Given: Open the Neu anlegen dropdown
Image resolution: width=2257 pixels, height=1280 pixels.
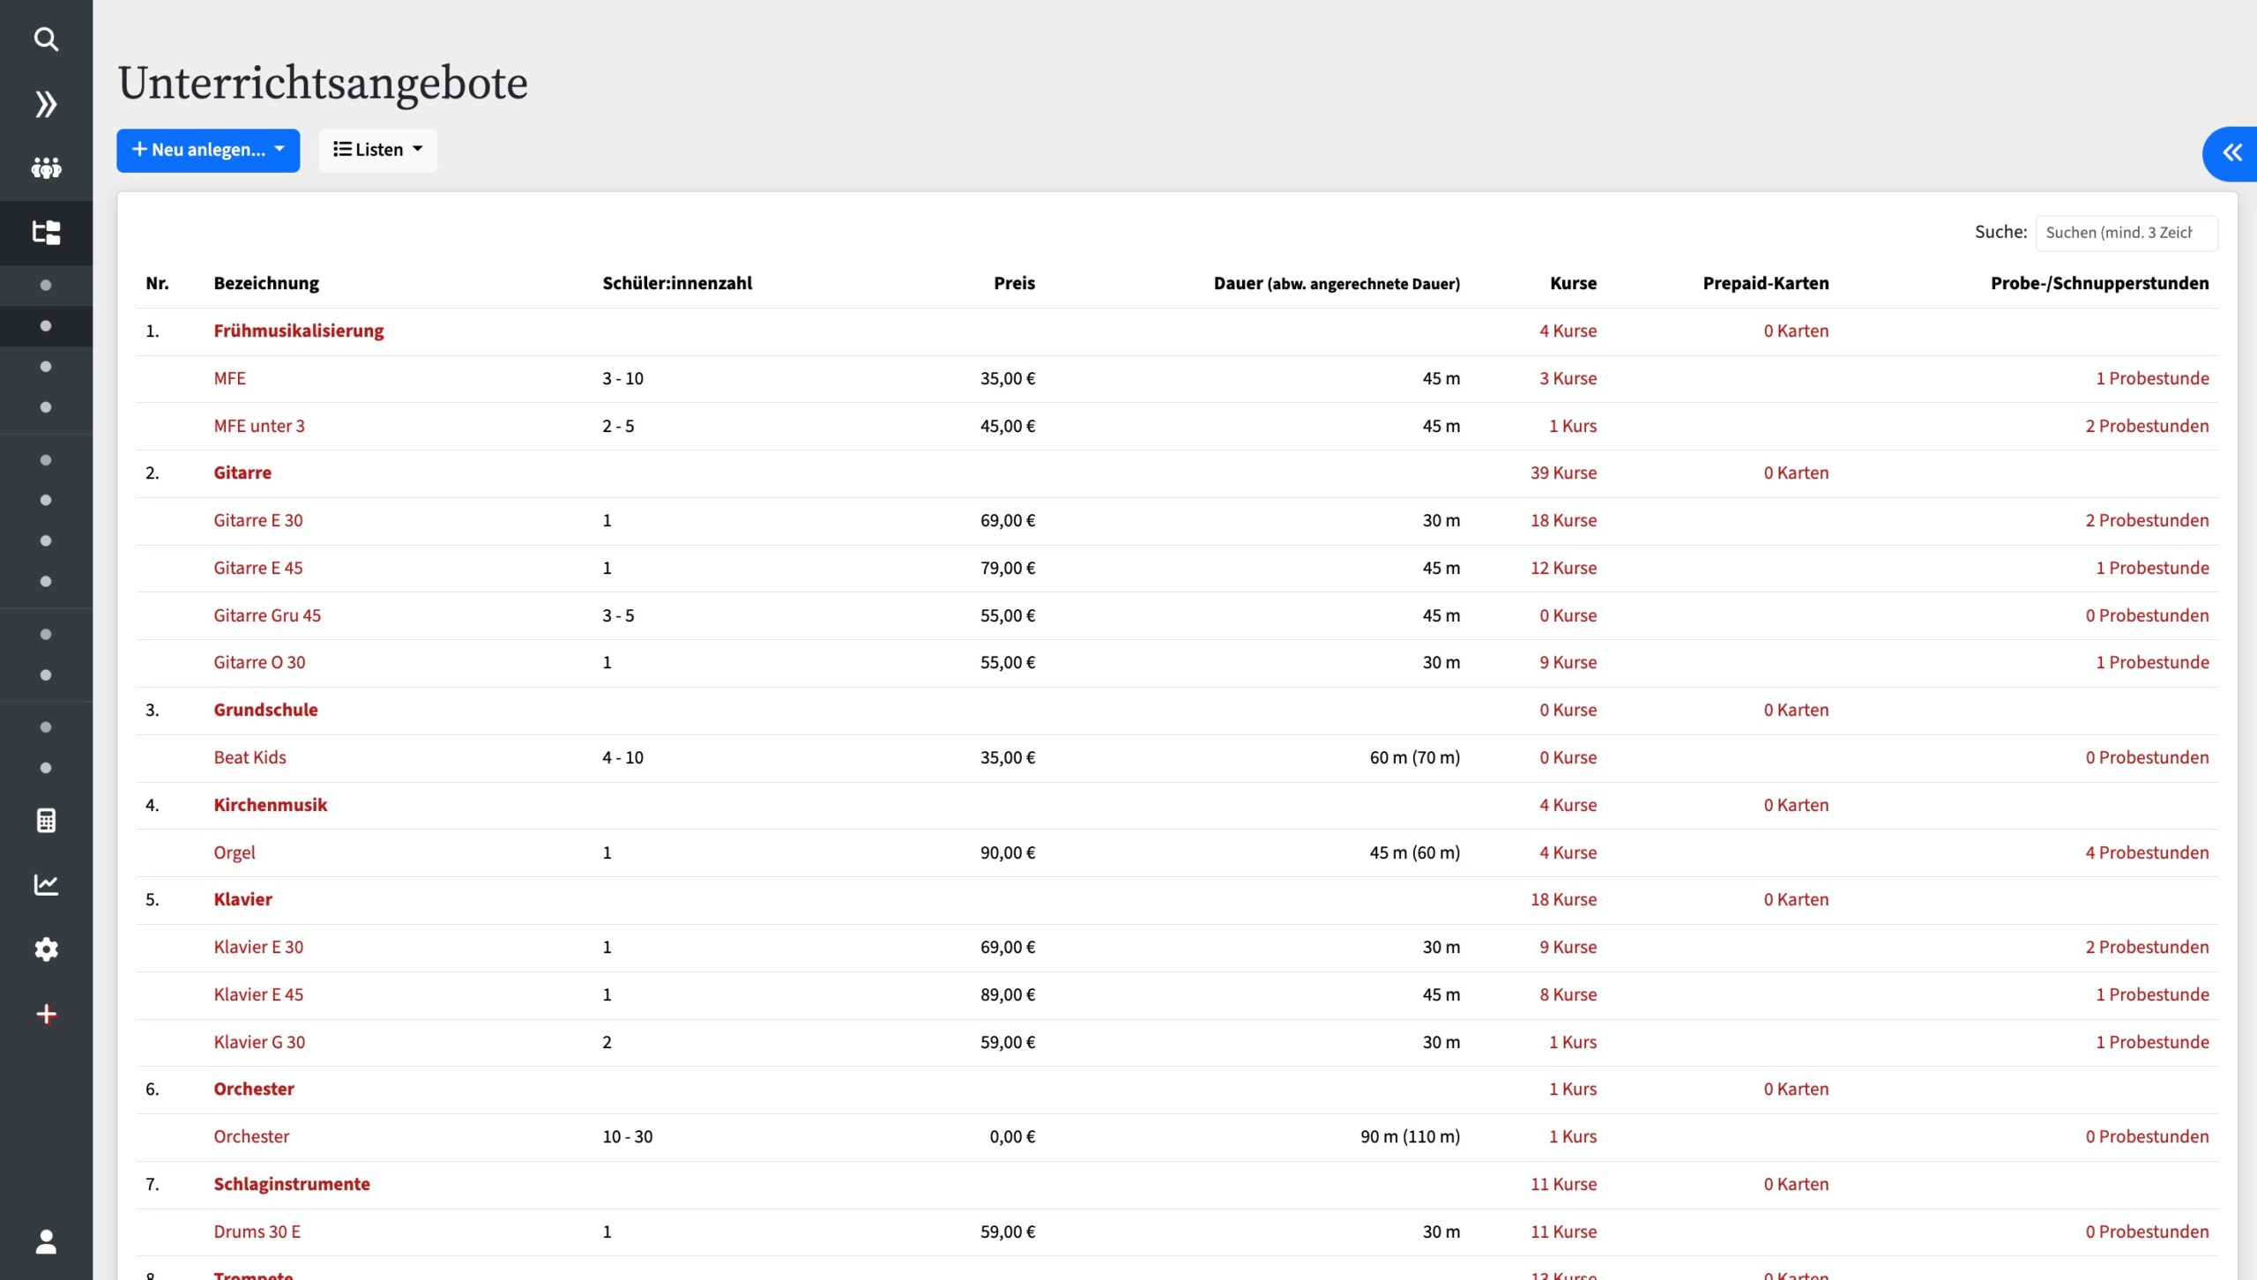Looking at the screenshot, I should point(208,150).
